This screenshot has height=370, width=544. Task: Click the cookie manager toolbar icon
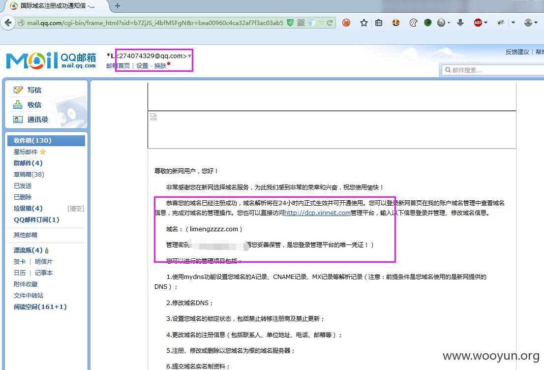[x=413, y=23]
